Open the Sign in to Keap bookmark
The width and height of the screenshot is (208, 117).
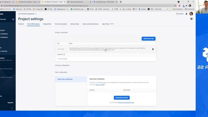125,9
